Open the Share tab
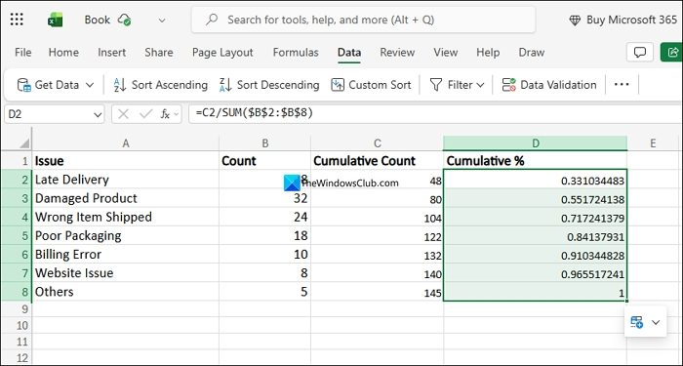Viewport: 683px width, 366px height. [158, 53]
